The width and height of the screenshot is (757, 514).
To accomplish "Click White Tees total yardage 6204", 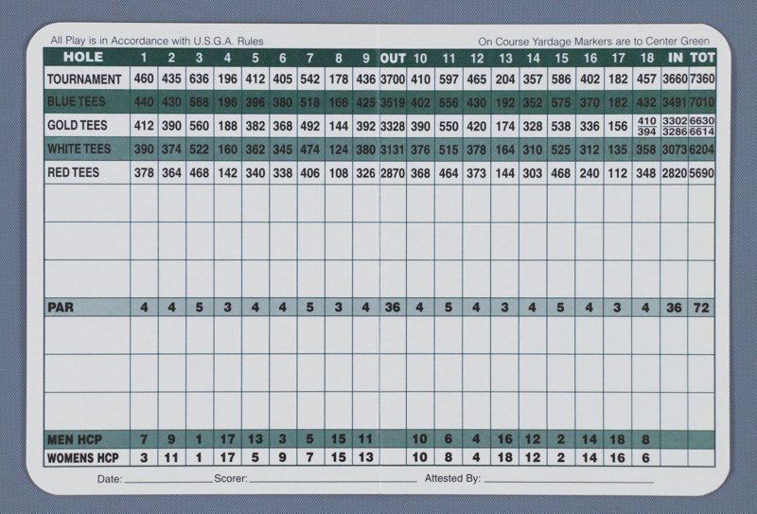I will (x=702, y=150).
